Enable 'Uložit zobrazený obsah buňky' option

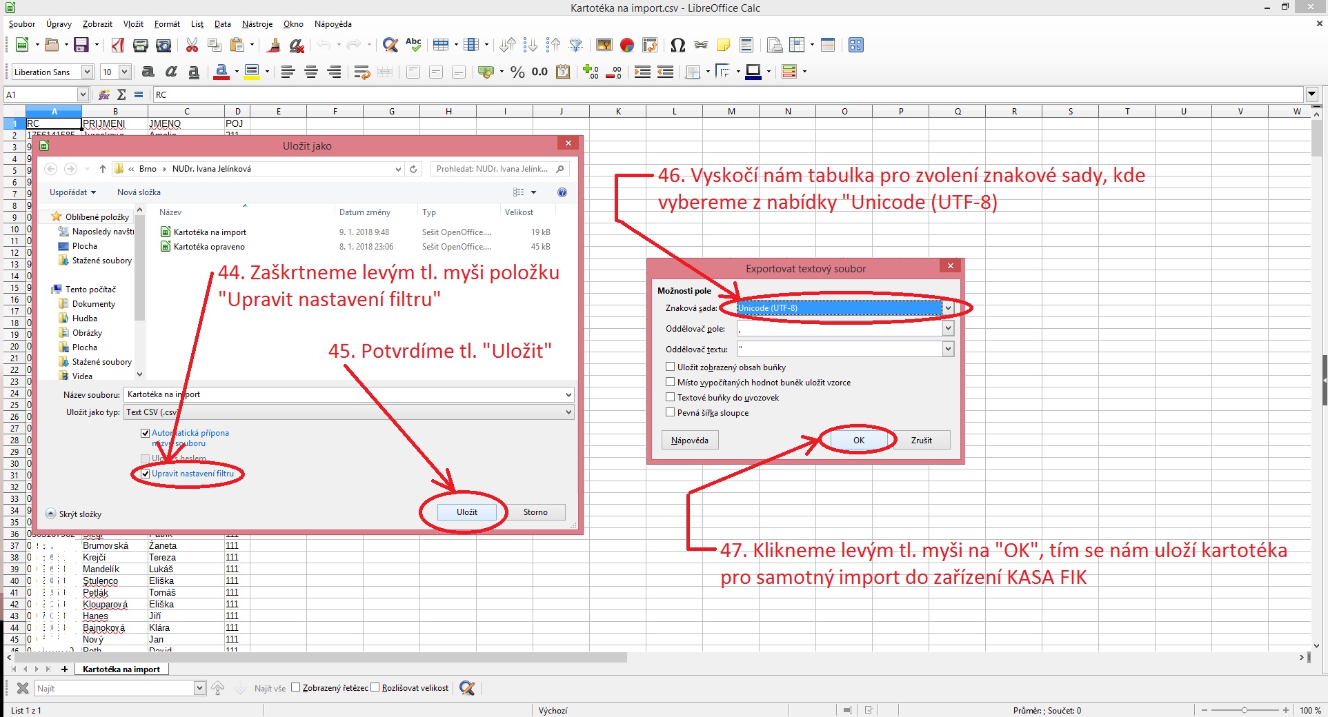(x=670, y=367)
